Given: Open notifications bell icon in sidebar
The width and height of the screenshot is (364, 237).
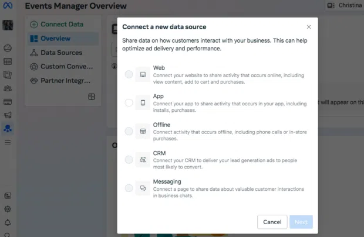Looking at the screenshot, I should pyautogui.click(x=8, y=223).
